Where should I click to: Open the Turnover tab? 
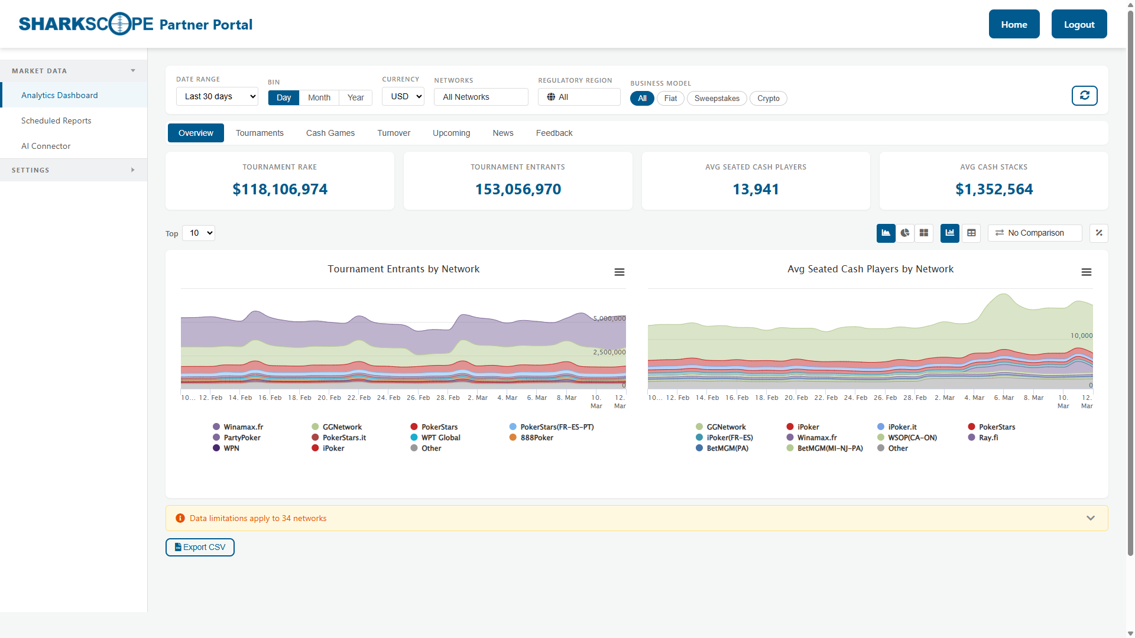(x=394, y=133)
